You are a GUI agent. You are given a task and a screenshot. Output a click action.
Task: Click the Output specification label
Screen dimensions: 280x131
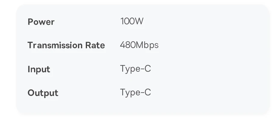pos(43,93)
